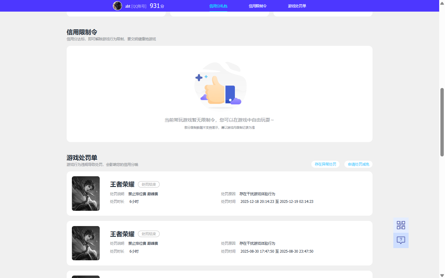Click the 申请处罚减免 button

pos(358,164)
